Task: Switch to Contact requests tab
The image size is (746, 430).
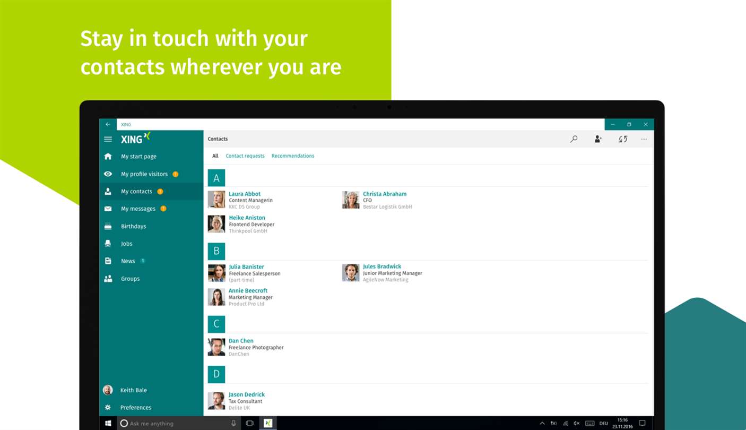Action: 245,156
